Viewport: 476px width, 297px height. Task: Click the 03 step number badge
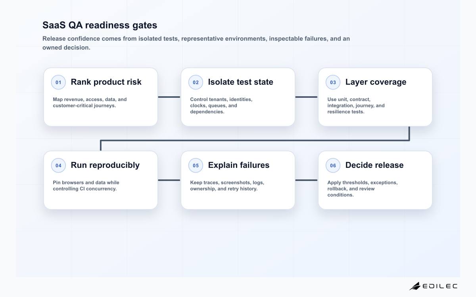(333, 82)
